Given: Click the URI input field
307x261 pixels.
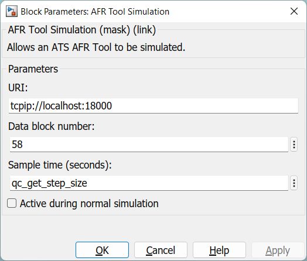Looking at the screenshot, I should pyautogui.click(x=153, y=106).
